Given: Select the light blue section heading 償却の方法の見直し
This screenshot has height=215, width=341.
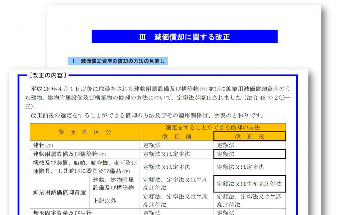Looking at the screenshot, I should coord(118,61).
